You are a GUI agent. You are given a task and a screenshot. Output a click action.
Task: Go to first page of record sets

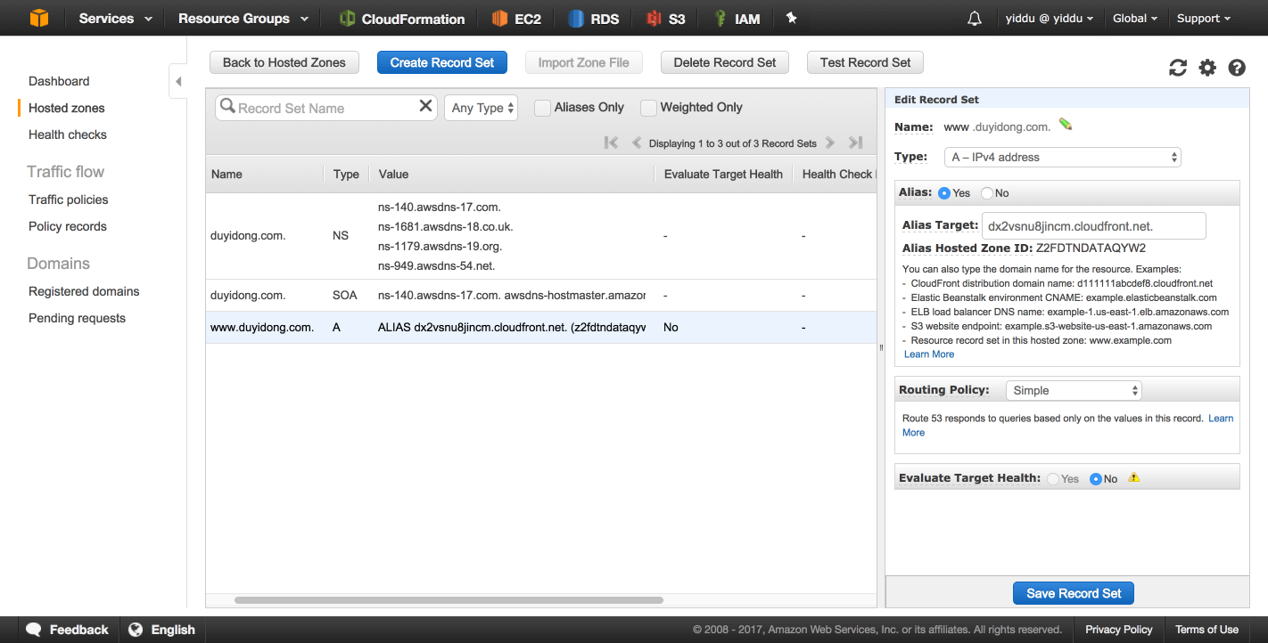tap(611, 142)
